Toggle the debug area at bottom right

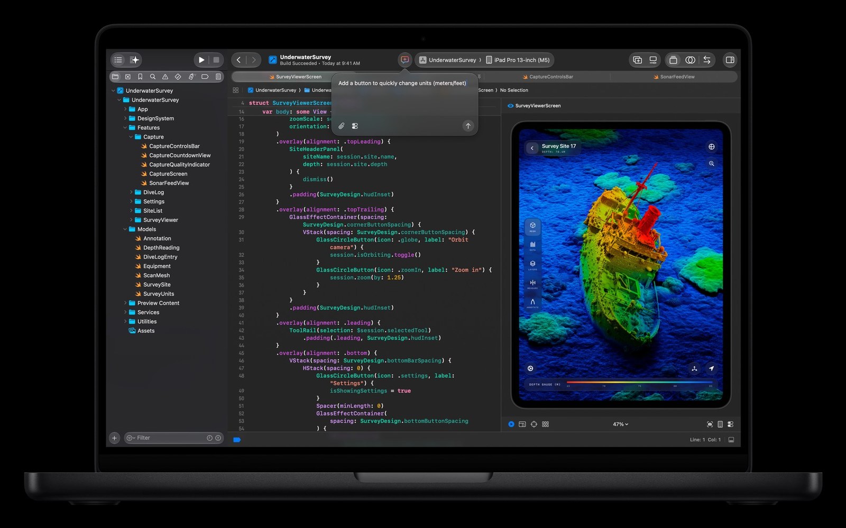(x=731, y=440)
